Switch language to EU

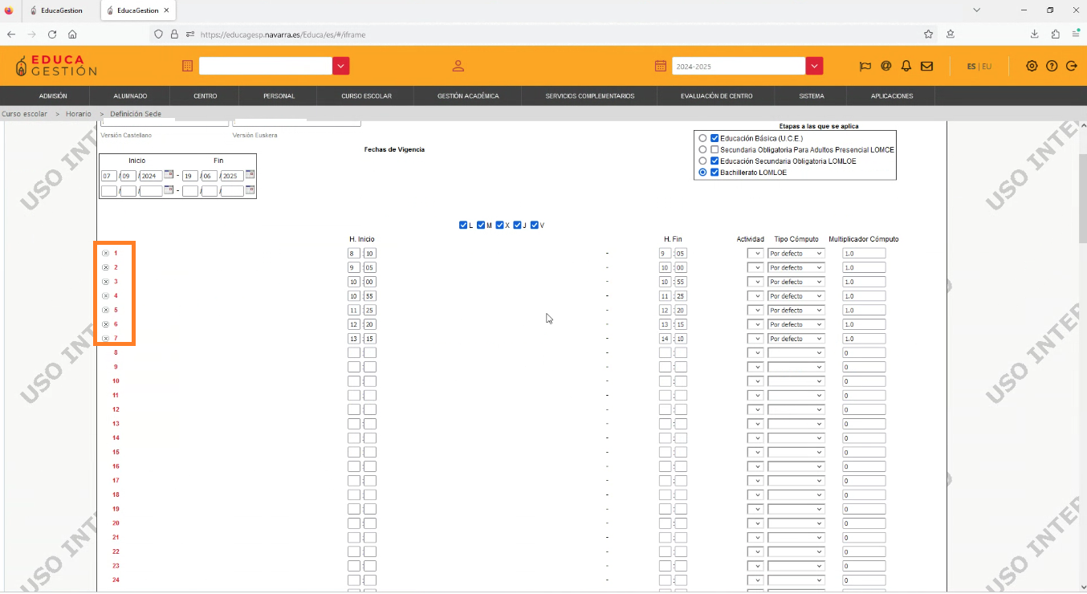click(987, 67)
